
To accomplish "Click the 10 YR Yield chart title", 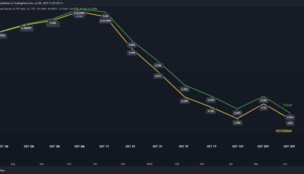I will pos(16,8).
